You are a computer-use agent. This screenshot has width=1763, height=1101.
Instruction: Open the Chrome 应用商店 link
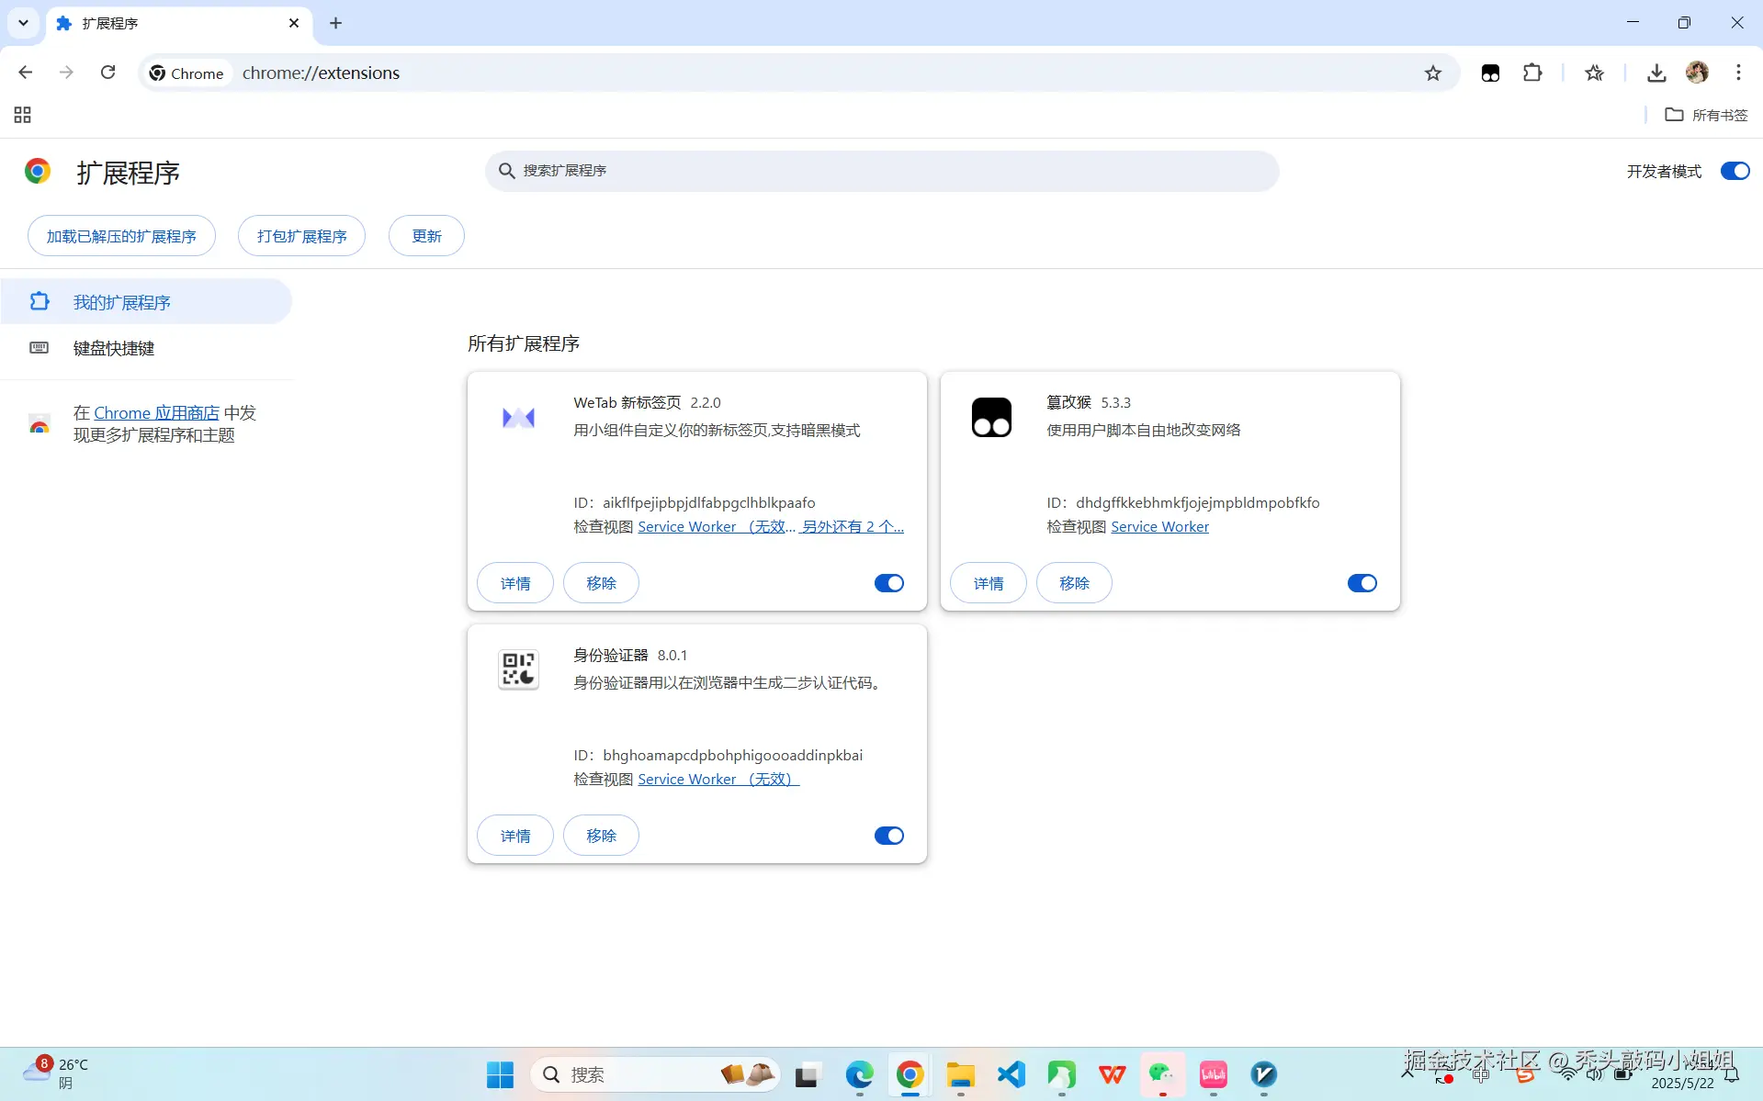[156, 413]
